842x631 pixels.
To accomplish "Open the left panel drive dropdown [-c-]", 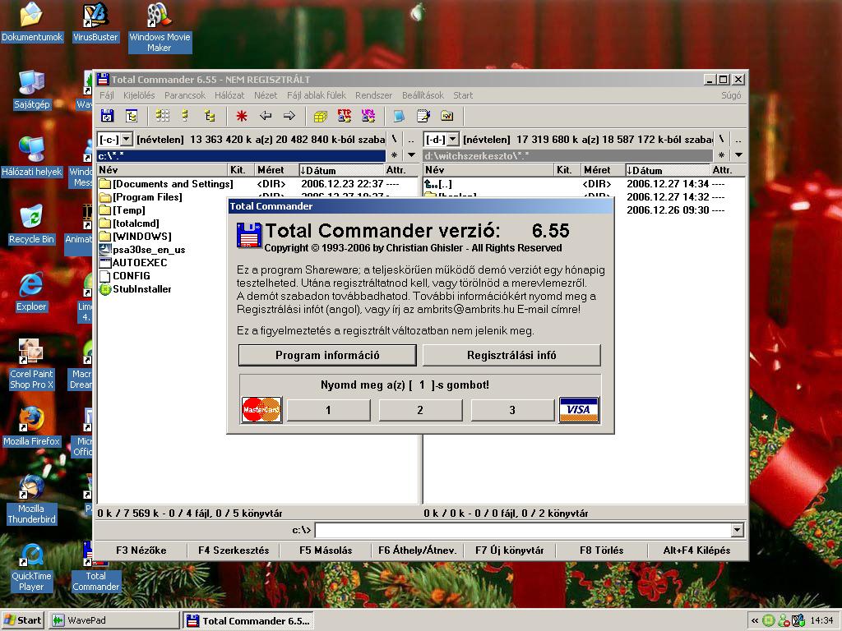I will click(115, 140).
